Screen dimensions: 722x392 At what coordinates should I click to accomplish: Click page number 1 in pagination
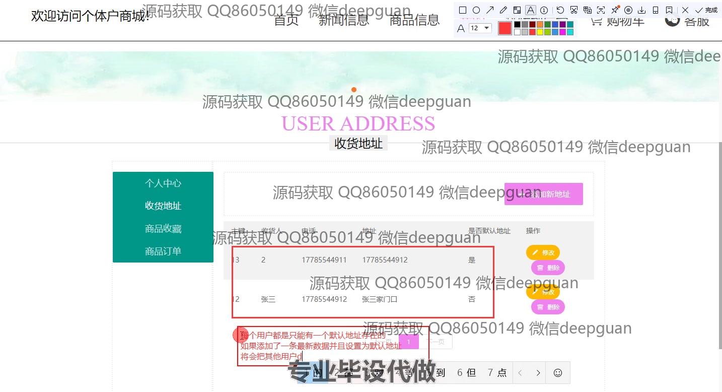point(409,342)
